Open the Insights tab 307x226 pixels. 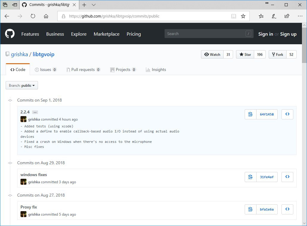(156, 69)
